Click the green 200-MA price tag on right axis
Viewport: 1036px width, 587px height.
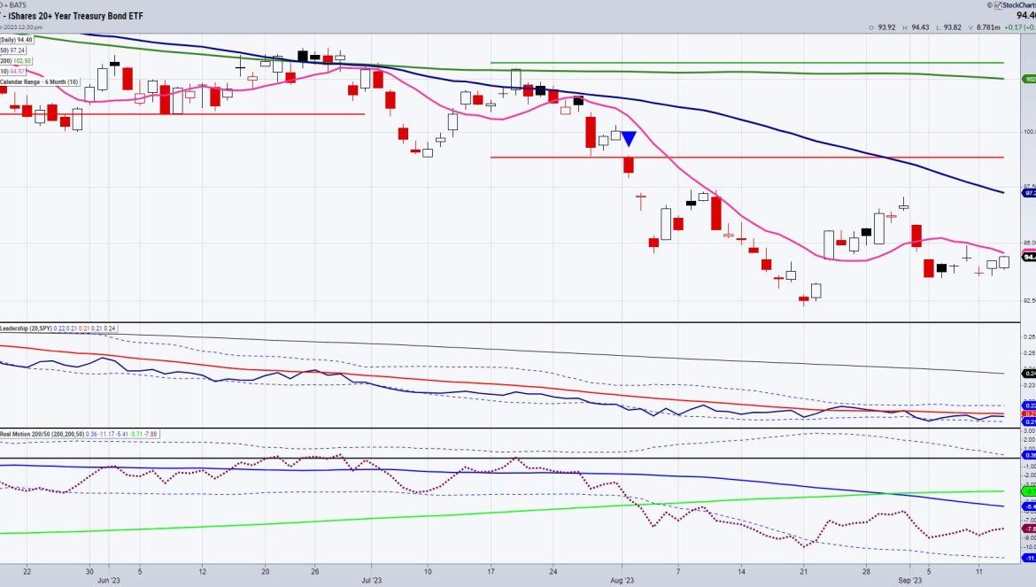(1030, 79)
